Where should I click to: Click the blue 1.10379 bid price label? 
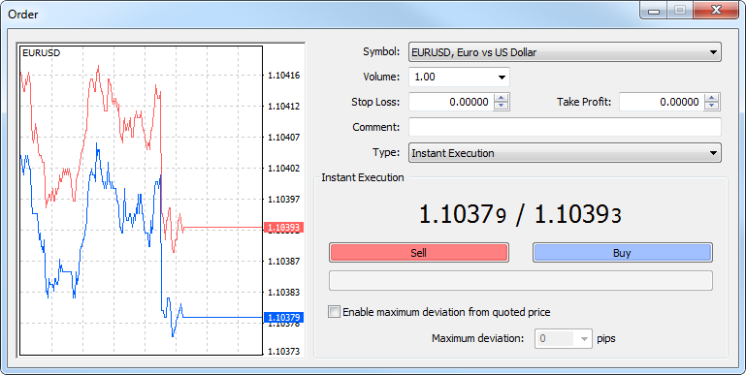click(283, 318)
